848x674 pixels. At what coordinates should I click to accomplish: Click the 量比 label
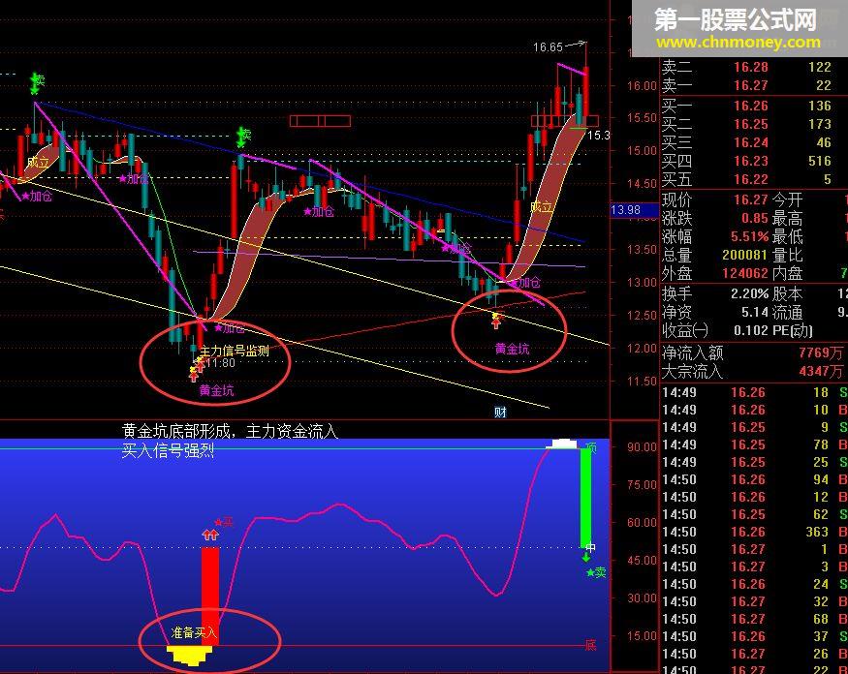[787, 255]
